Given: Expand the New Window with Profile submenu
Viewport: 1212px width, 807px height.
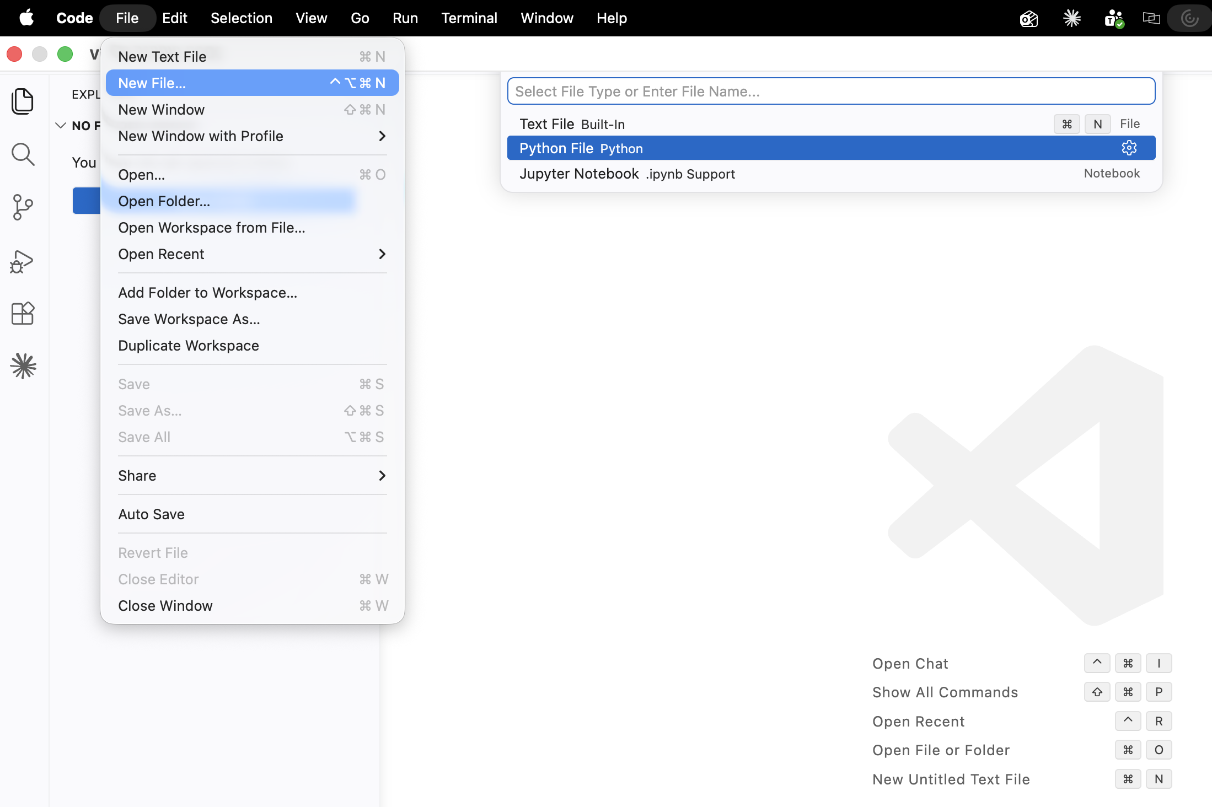Looking at the screenshot, I should [253, 136].
